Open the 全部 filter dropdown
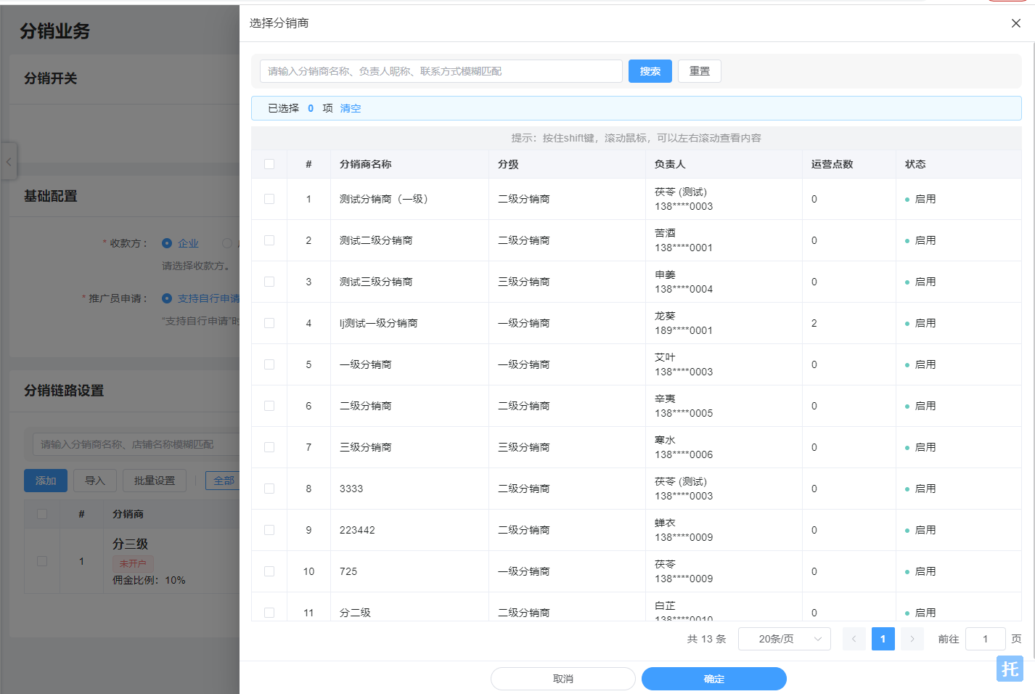 (224, 481)
